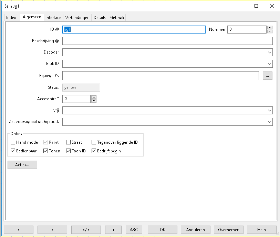Screen dimensions: 280x237
Task: Open the Rijweg ID's '...' browse button
Action: pyautogui.click(x=267, y=76)
